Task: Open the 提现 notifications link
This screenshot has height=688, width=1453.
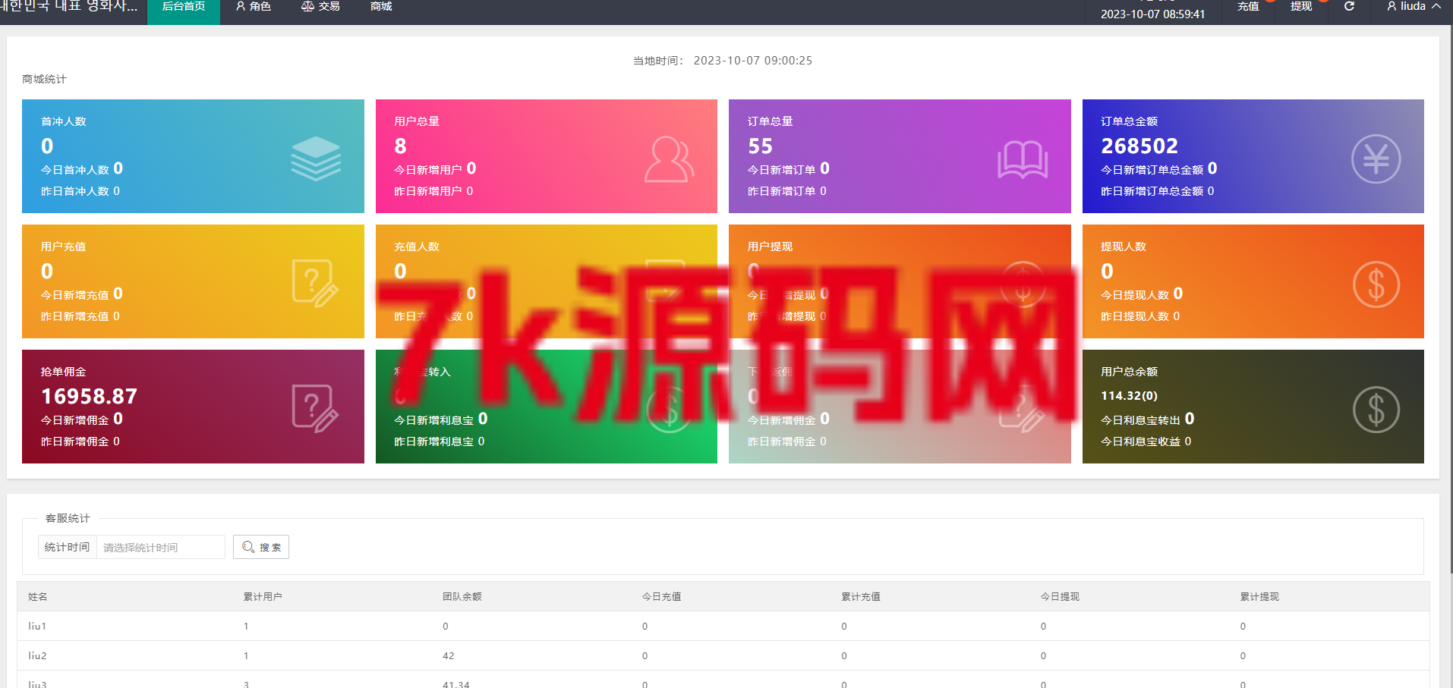Action: 1301,7
